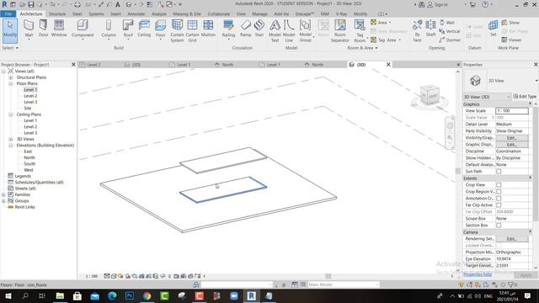Toggle the Sun Path checkbox
The image size is (539, 303).
tap(499, 172)
